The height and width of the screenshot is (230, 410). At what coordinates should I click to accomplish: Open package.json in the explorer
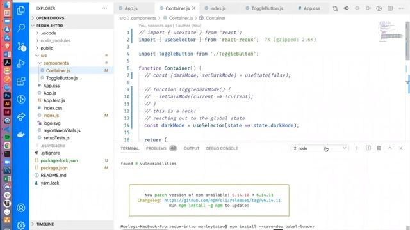click(54, 168)
